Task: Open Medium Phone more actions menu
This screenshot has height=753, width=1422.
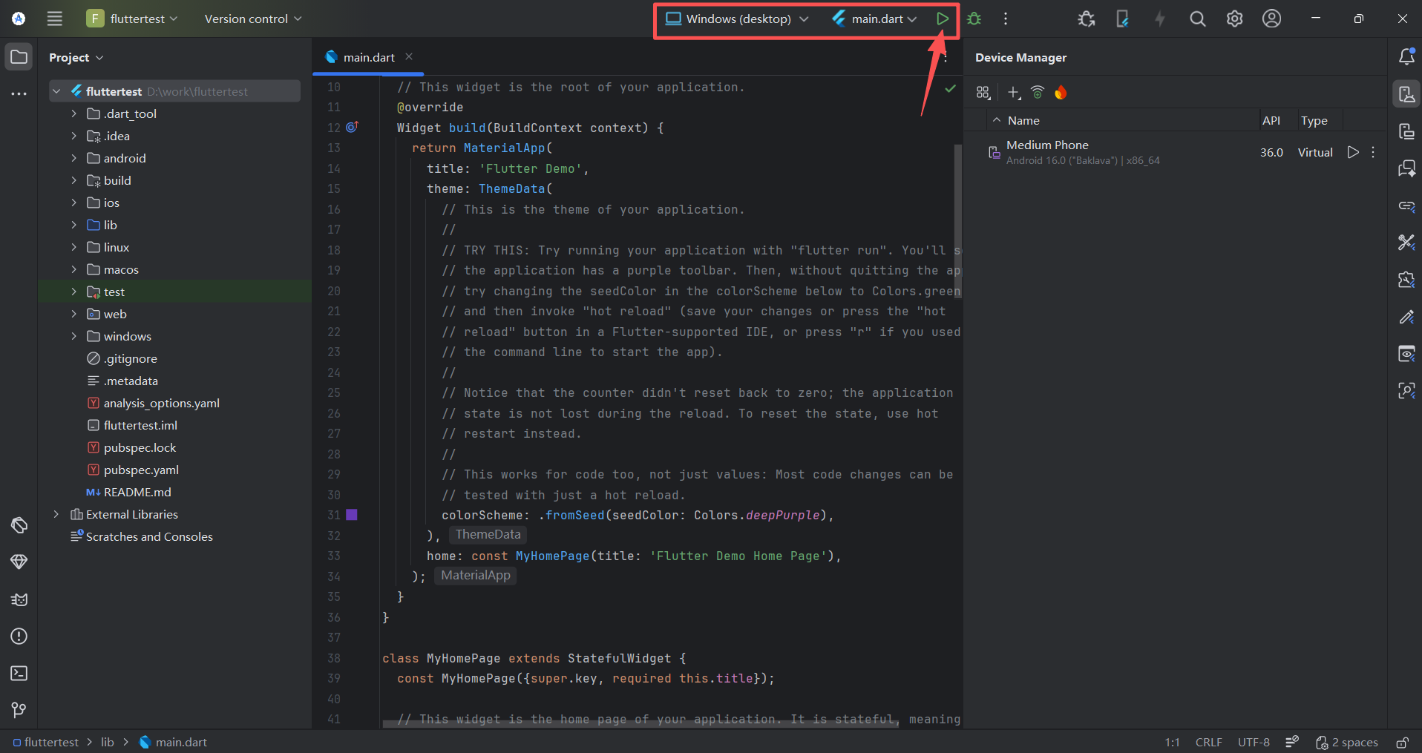Action: coord(1373,152)
